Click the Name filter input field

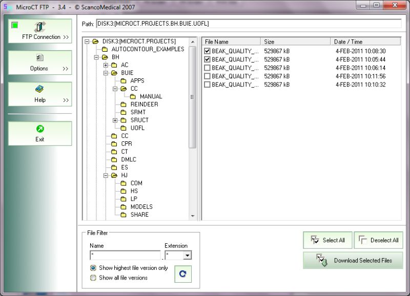coord(125,255)
